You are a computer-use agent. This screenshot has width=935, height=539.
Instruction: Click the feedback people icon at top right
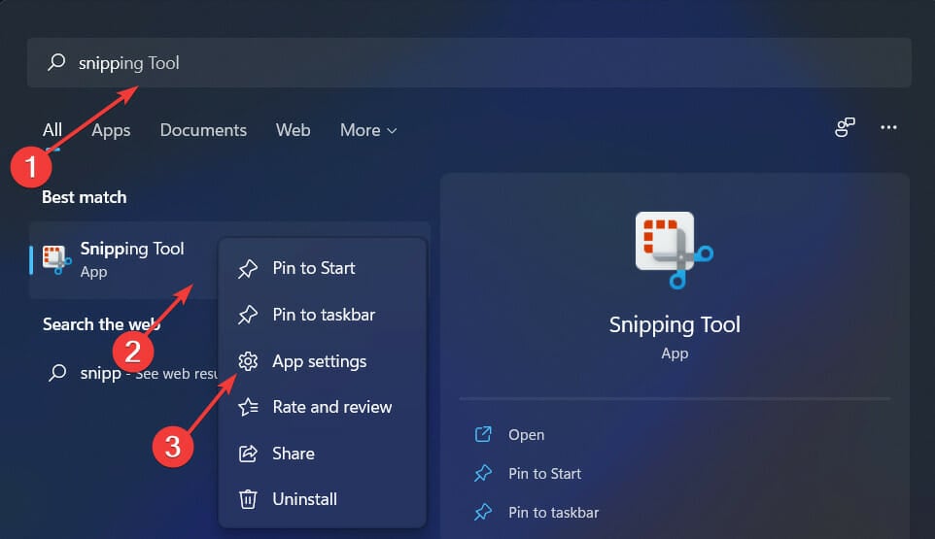(x=845, y=127)
